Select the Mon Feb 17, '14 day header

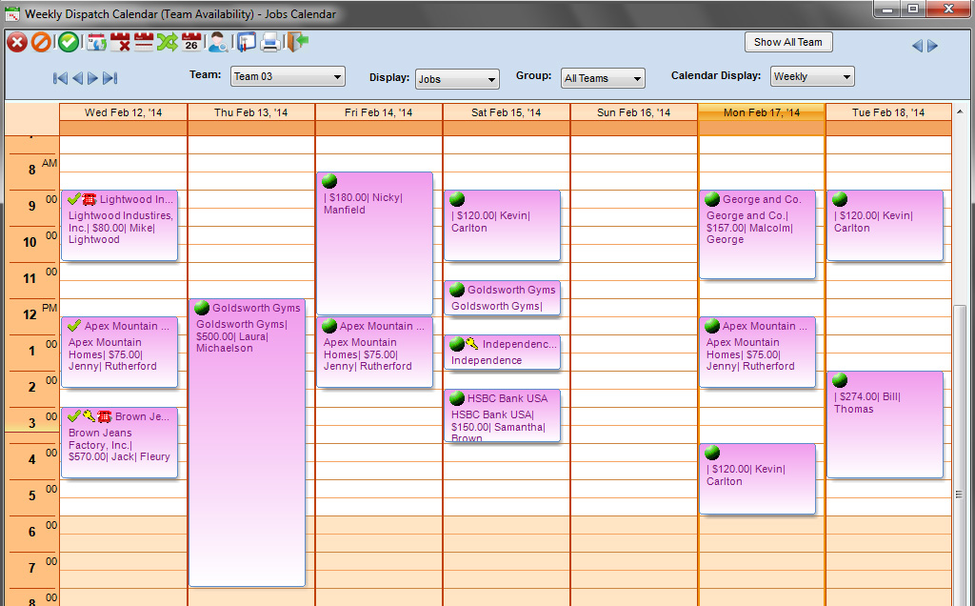(762, 112)
